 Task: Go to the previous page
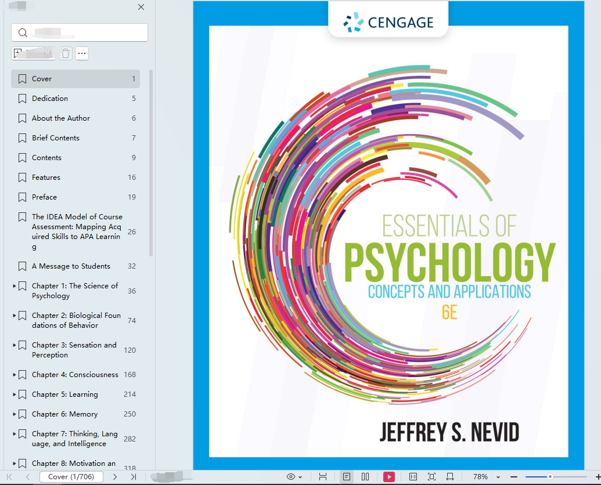click(x=28, y=476)
